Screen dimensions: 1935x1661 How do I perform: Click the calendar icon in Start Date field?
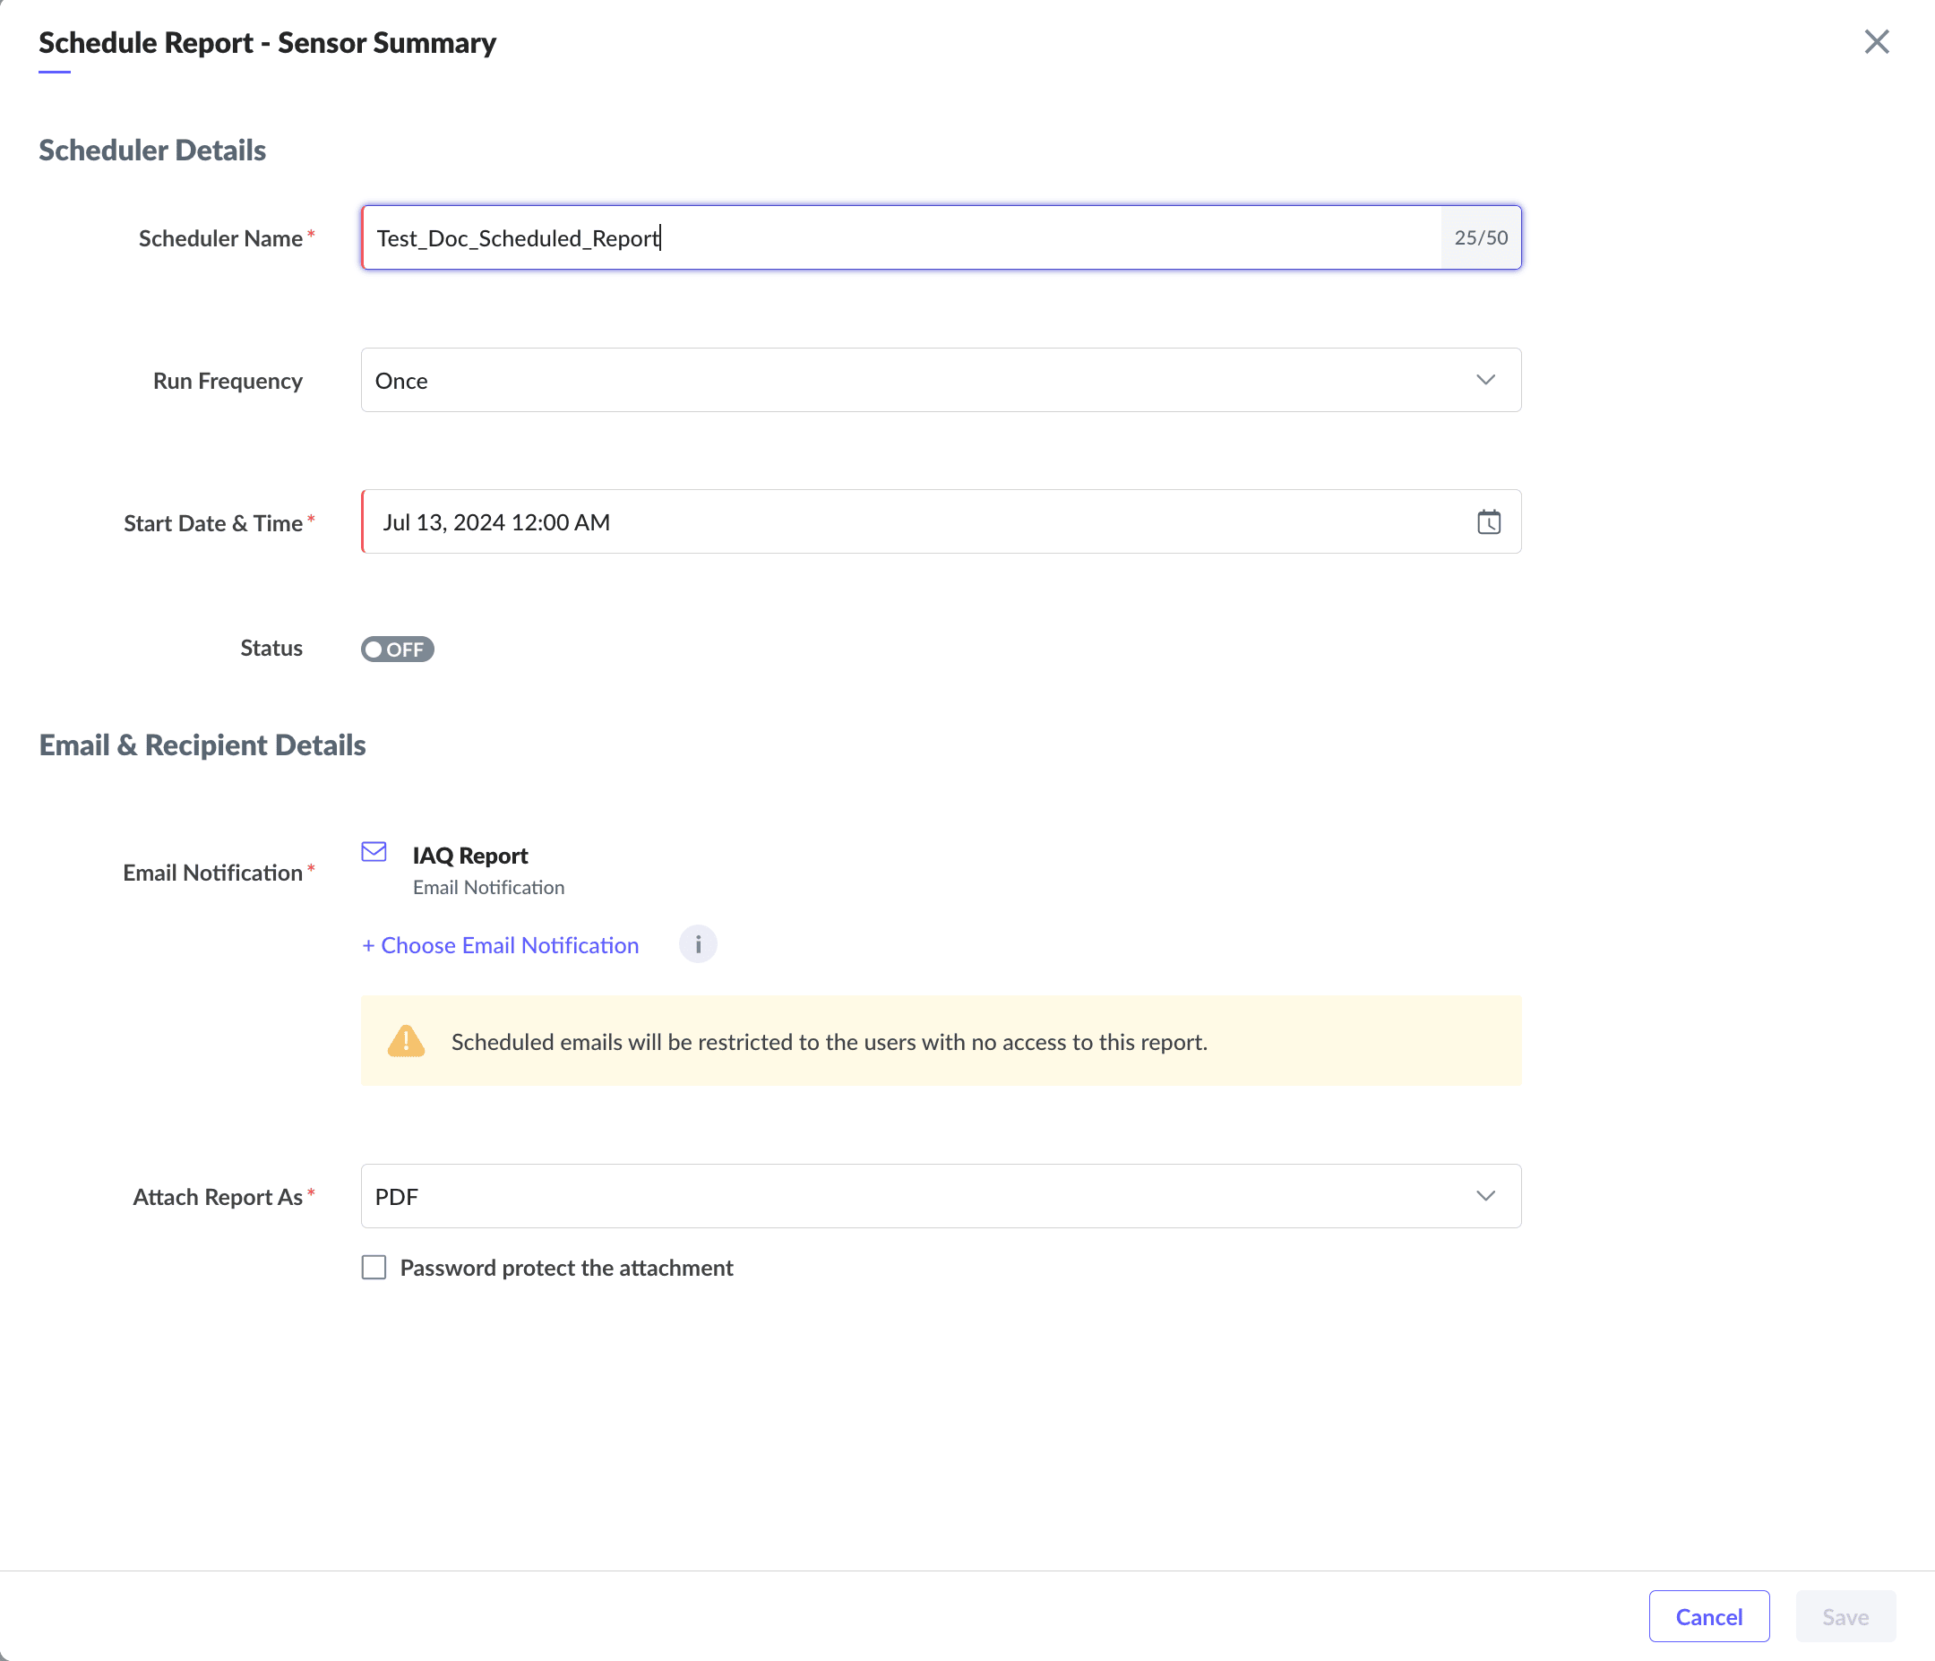click(1489, 522)
